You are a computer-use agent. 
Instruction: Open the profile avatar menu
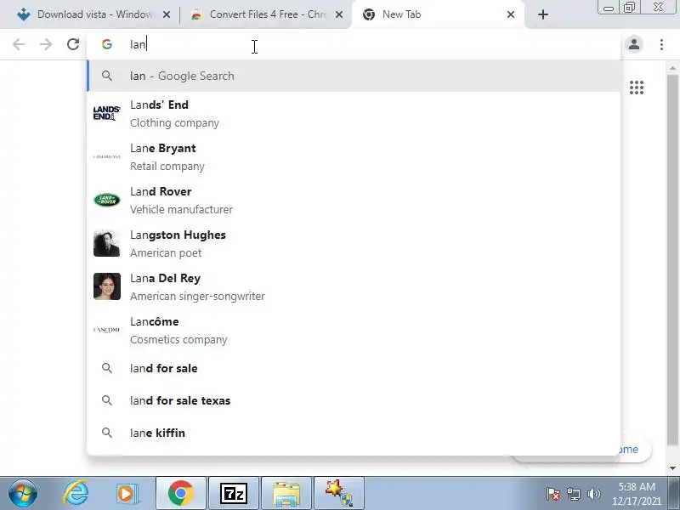[633, 44]
